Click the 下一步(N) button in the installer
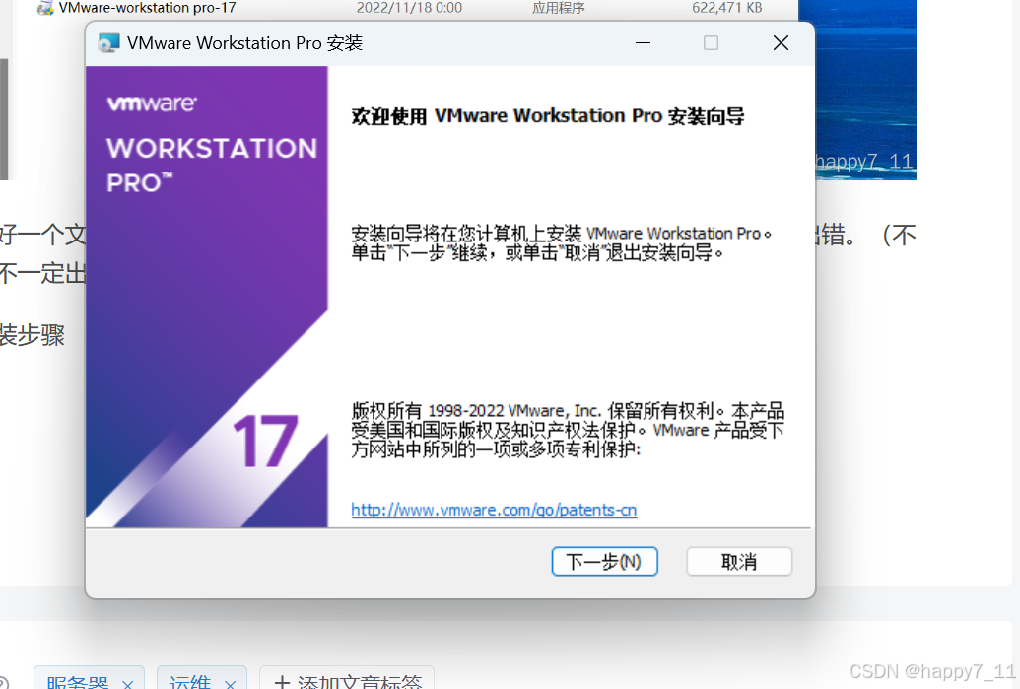Image resolution: width=1020 pixels, height=689 pixels. pos(604,562)
